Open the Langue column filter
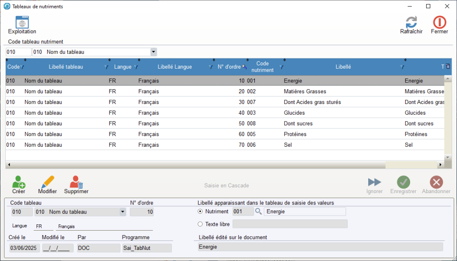 coord(136,67)
